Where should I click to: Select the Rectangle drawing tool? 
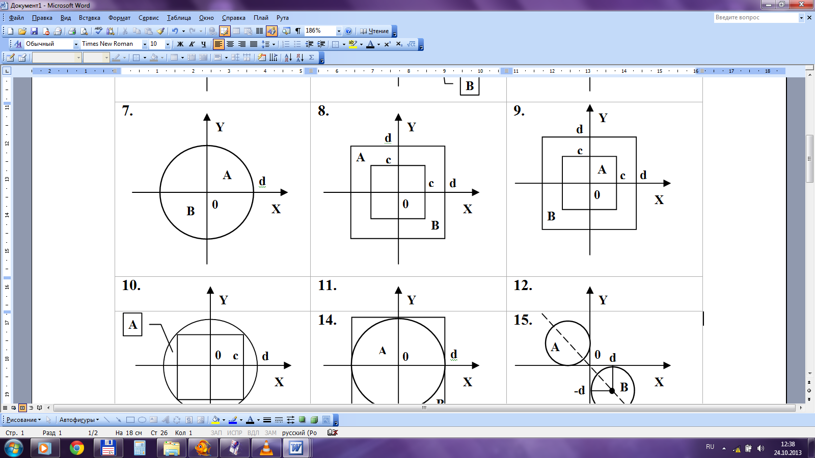tap(130, 420)
